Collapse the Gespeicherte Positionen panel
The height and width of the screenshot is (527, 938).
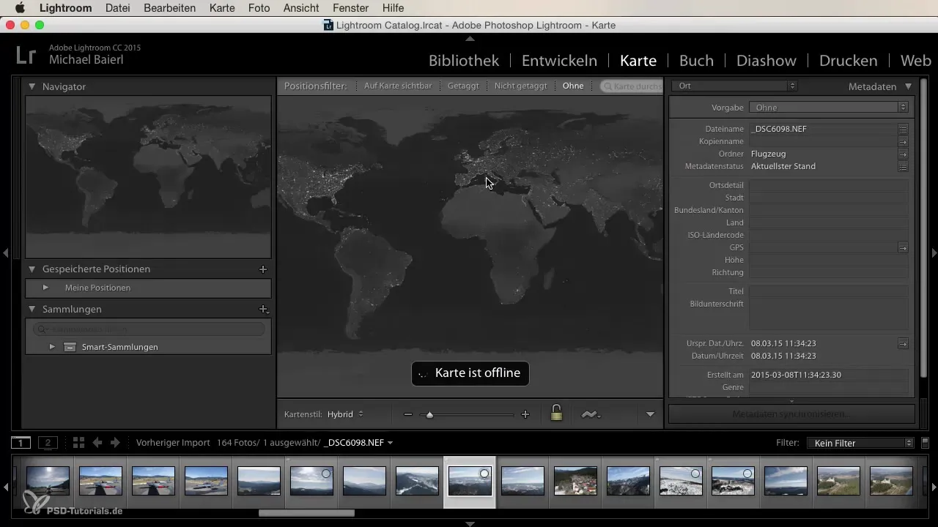32,269
